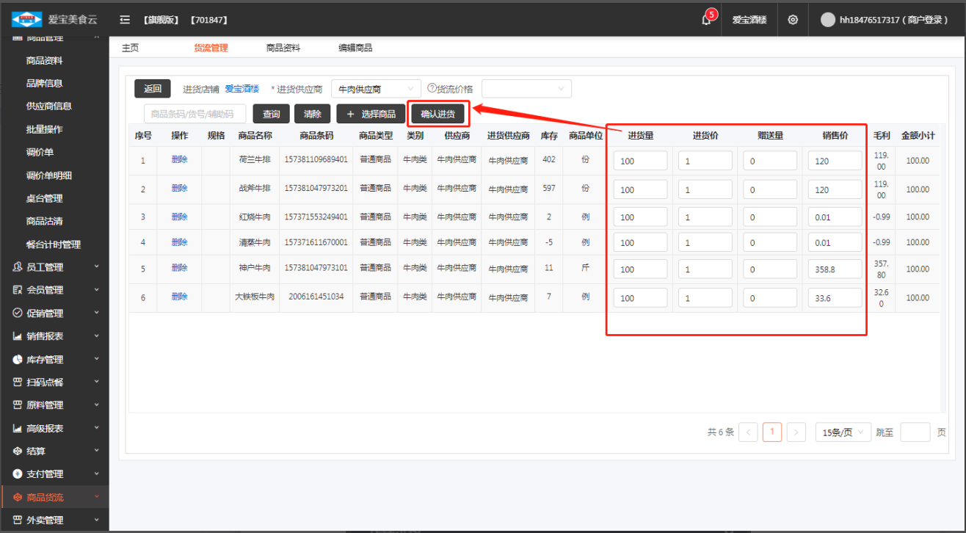Open the 15条/页 page size dropdown
This screenshot has width=966, height=533.
(843, 432)
